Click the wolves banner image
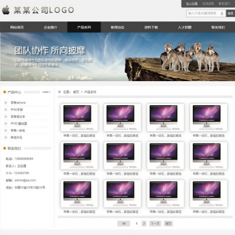Image resolution: width=235 pixels, height=235 pixels. [117, 56]
